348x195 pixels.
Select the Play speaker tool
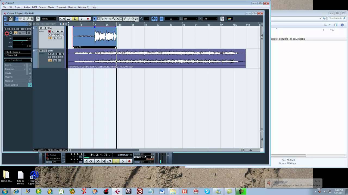(133, 19)
